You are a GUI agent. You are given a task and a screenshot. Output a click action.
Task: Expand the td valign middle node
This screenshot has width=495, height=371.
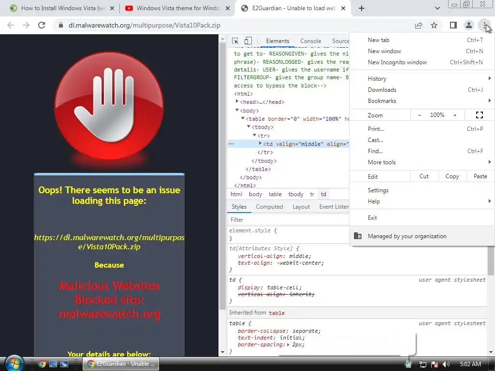pyautogui.click(x=261, y=143)
